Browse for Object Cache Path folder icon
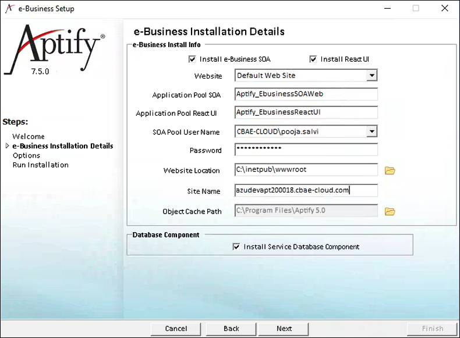 pyautogui.click(x=390, y=211)
